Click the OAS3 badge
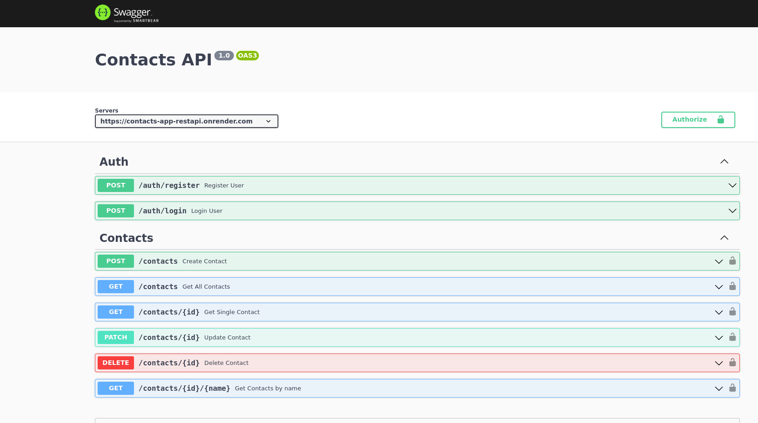The width and height of the screenshot is (758, 423). (x=248, y=55)
